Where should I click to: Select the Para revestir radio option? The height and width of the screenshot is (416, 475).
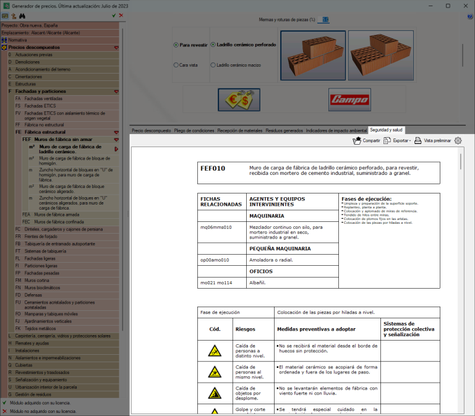coord(190,45)
